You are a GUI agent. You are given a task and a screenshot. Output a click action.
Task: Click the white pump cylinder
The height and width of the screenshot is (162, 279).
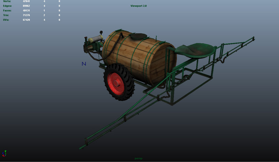click(95, 40)
